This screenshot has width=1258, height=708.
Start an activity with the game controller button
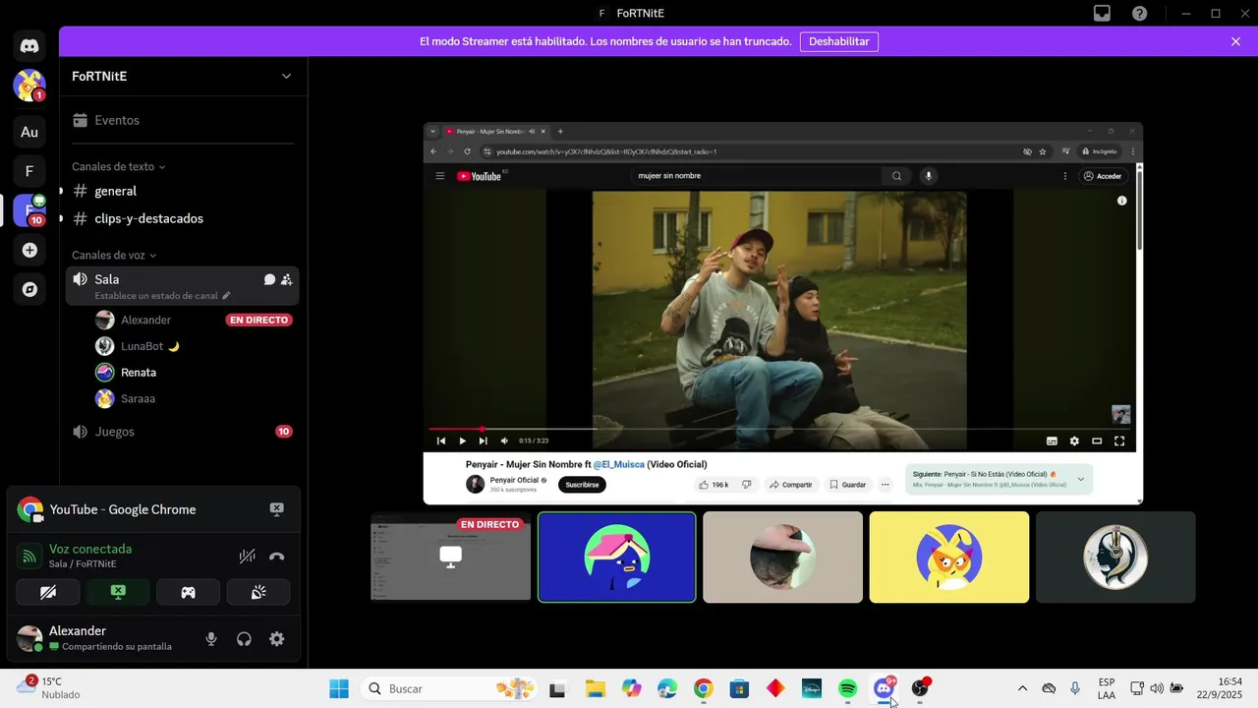(x=188, y=592)
